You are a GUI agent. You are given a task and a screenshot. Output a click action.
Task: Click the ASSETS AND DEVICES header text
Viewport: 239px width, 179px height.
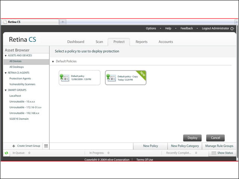tap(20, 56)
